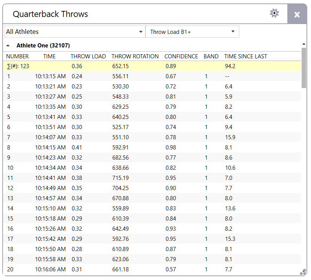Click throw load value 0.41
The image size is (311, 280).
click(x=77, y=148)
